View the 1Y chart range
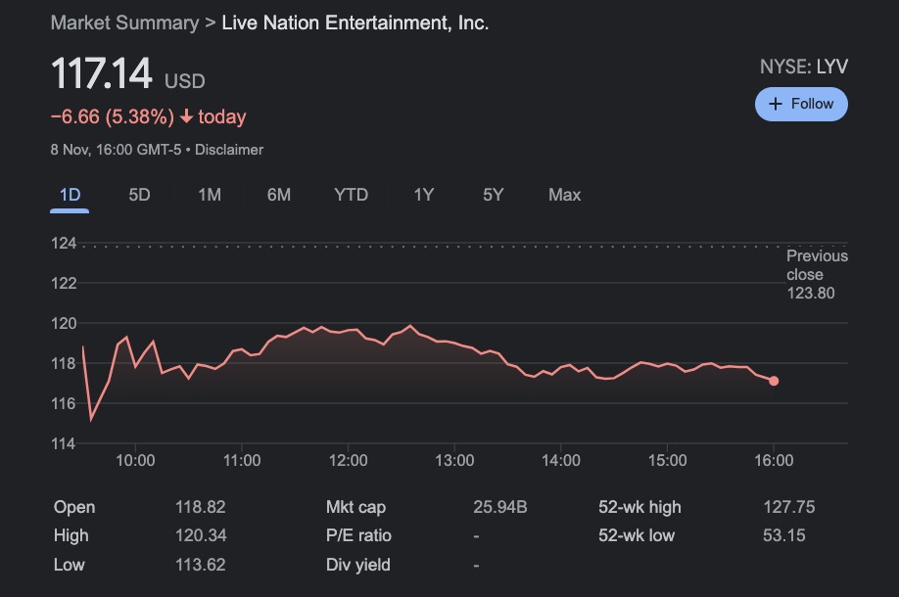This screenshot has height=597, width=899. 423,195
